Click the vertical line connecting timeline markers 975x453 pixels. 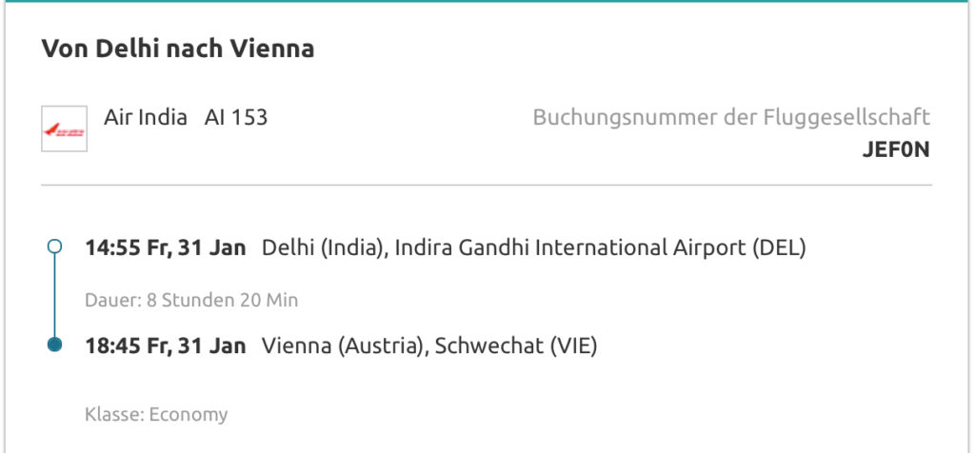(x=54, y=296)
